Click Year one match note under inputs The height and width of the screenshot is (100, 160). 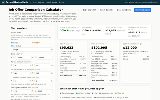pyautogui.click(x=29, y=84)
